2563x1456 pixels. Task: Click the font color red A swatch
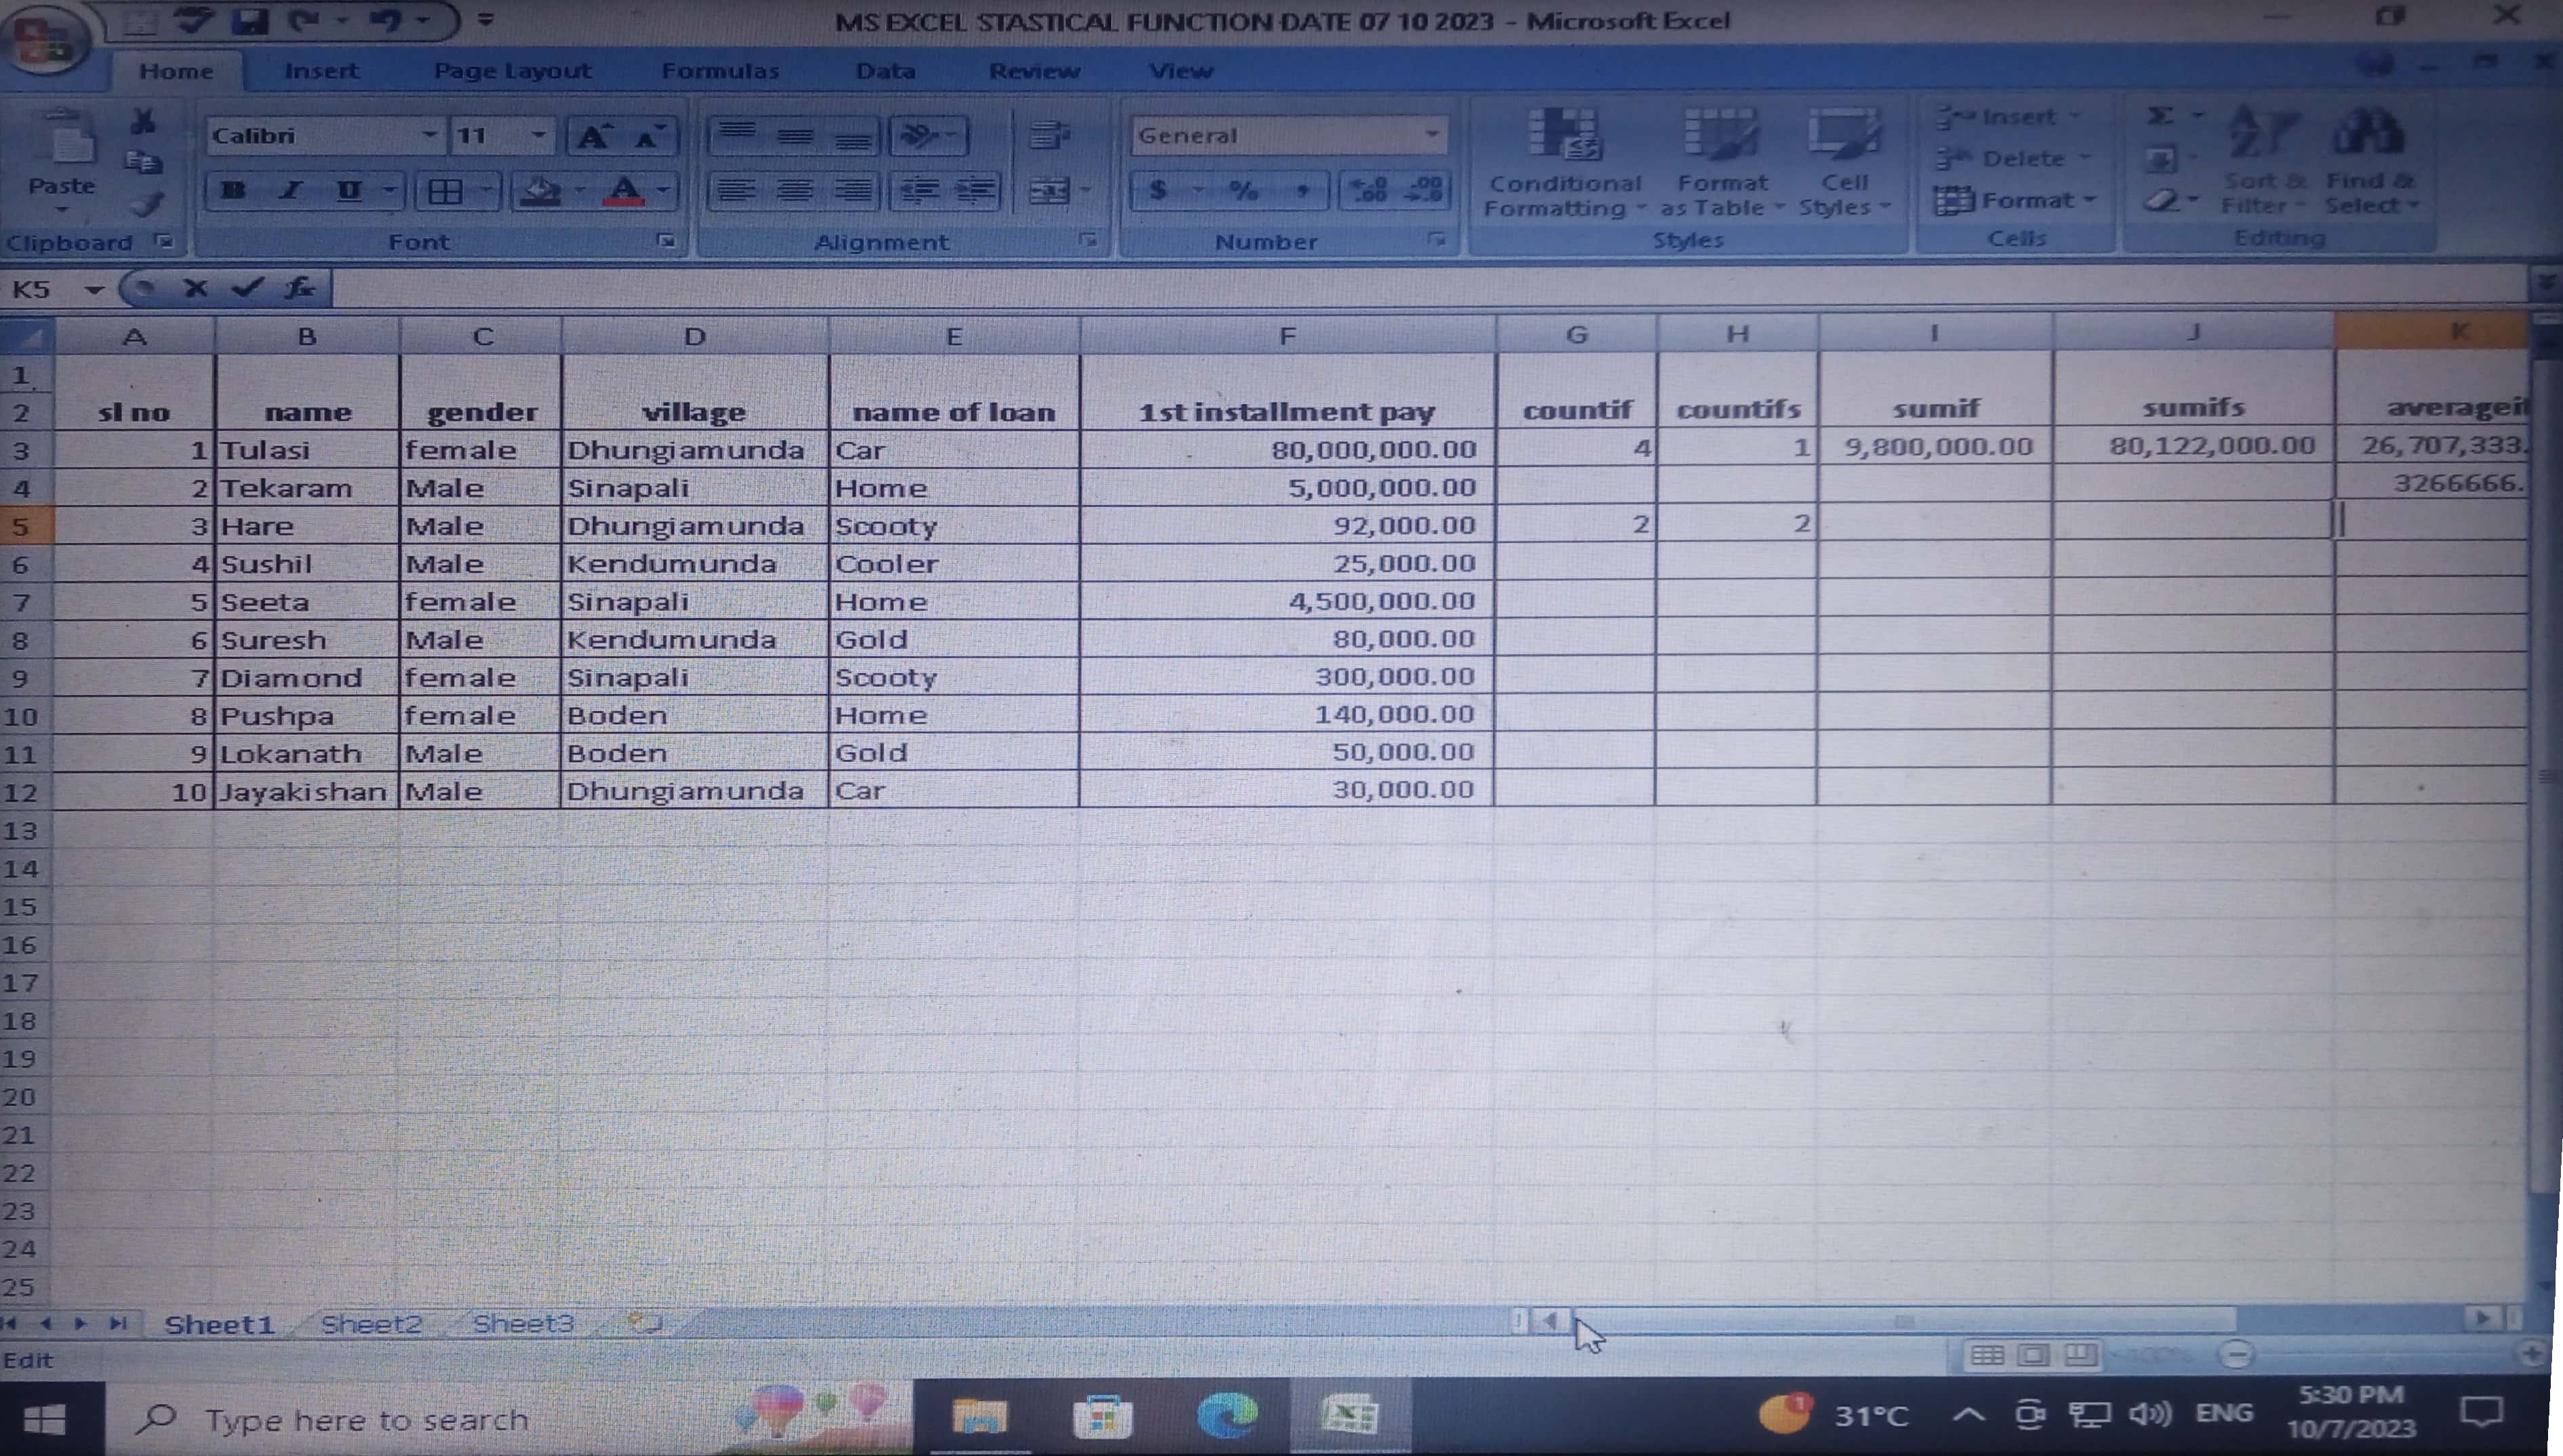tap(624, 190)
